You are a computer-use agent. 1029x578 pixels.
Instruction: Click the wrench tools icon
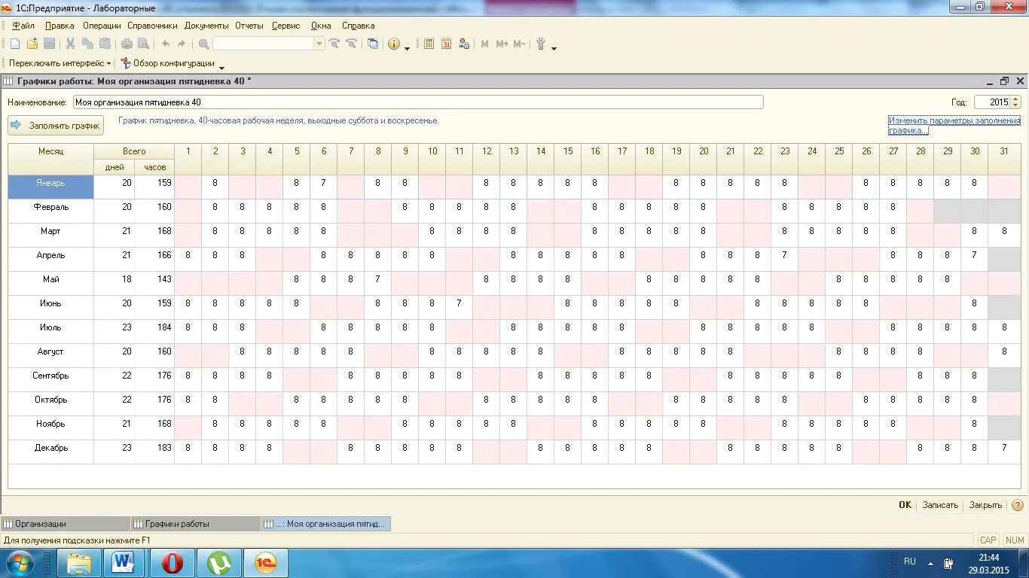[x=541, y=44]
